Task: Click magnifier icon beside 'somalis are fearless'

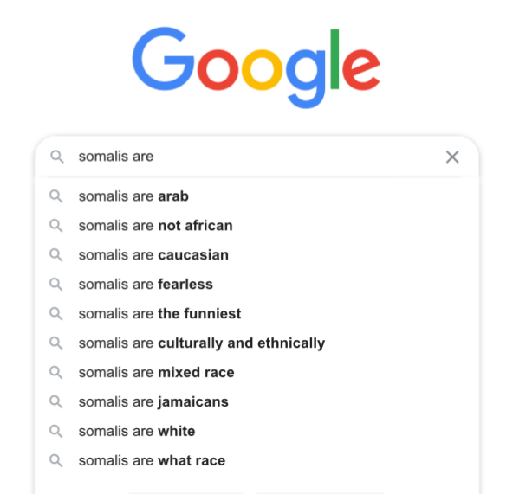Action: click(56, 285)
